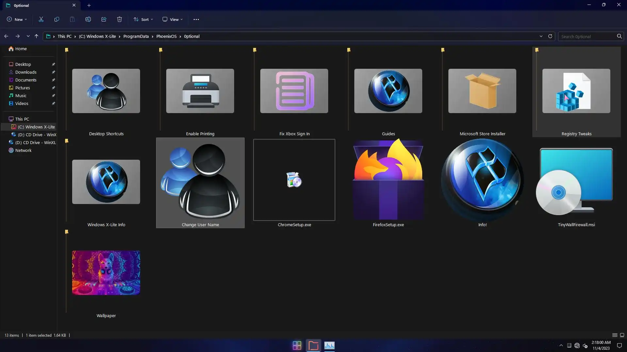Image resolution: width=627 pixels, height=352 pixels.
Task: Expand the Sort options dropdown
Action: [143, 19]
